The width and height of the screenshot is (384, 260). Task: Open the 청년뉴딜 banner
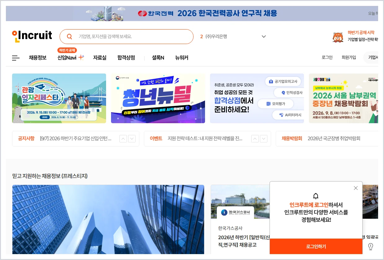click(x=158, y=98)
